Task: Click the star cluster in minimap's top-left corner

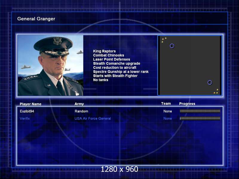Action: coord(164,40)
